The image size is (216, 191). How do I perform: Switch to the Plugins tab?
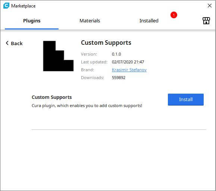point(32,21)
